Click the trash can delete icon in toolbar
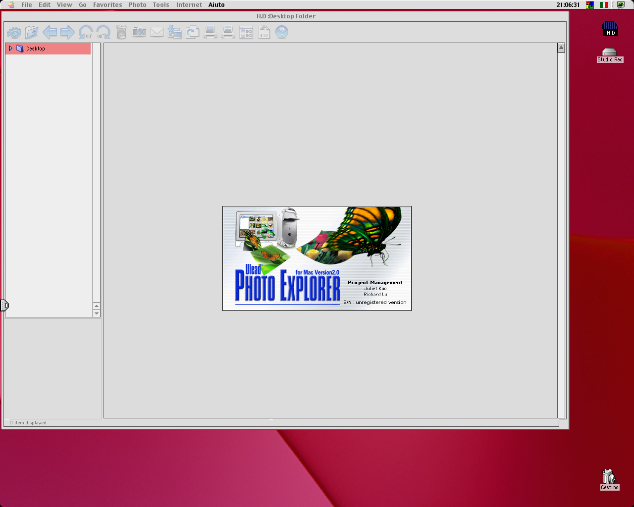 click(121, 33)
